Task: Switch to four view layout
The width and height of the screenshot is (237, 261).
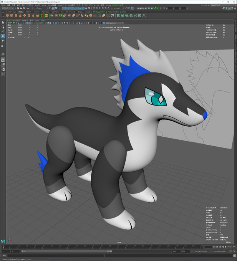Action: pos(3,64)
